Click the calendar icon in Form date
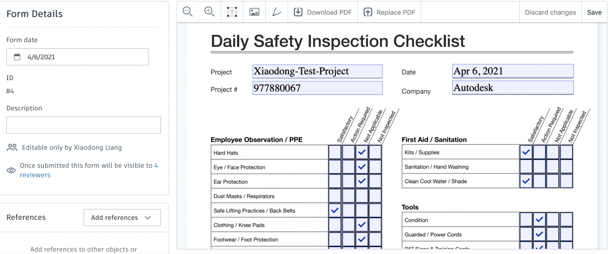 coord(17,57)
